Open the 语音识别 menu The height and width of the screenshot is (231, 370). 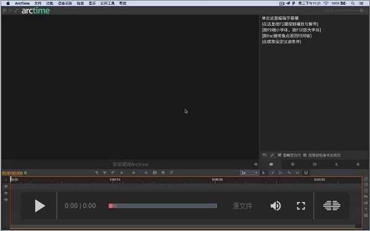click(65, 3)
